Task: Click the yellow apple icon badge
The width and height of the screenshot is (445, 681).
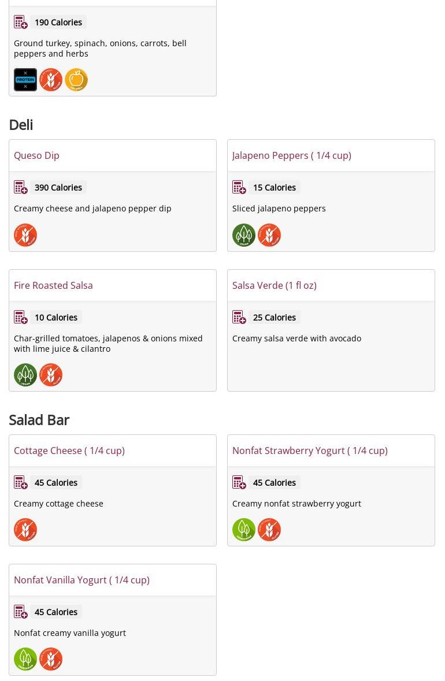Action: click(76, 80)
